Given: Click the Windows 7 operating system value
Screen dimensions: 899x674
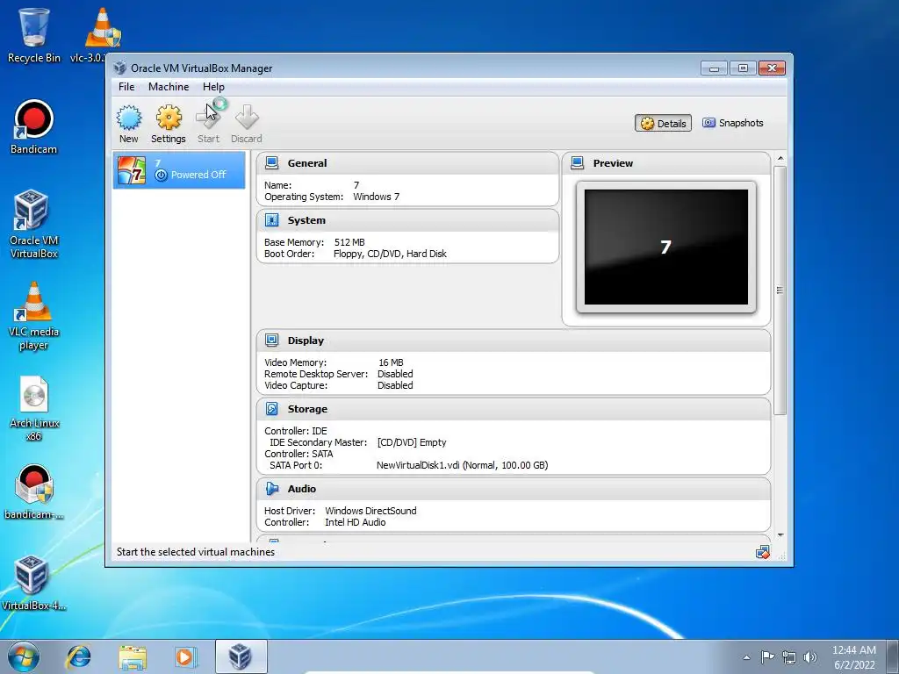Looking at the screenshot, I should pos(376,197).
